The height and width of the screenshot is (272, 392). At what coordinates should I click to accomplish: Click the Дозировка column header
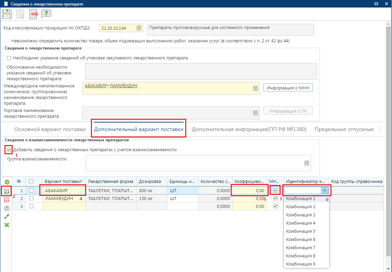coord(152,182)
